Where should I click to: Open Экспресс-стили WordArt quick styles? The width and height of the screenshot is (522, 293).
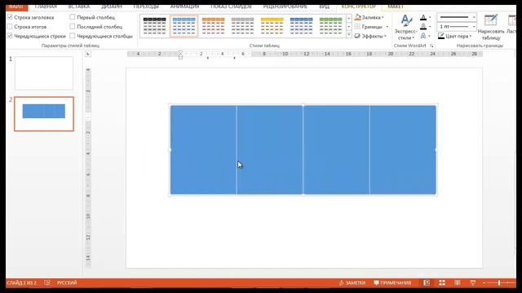405,28
